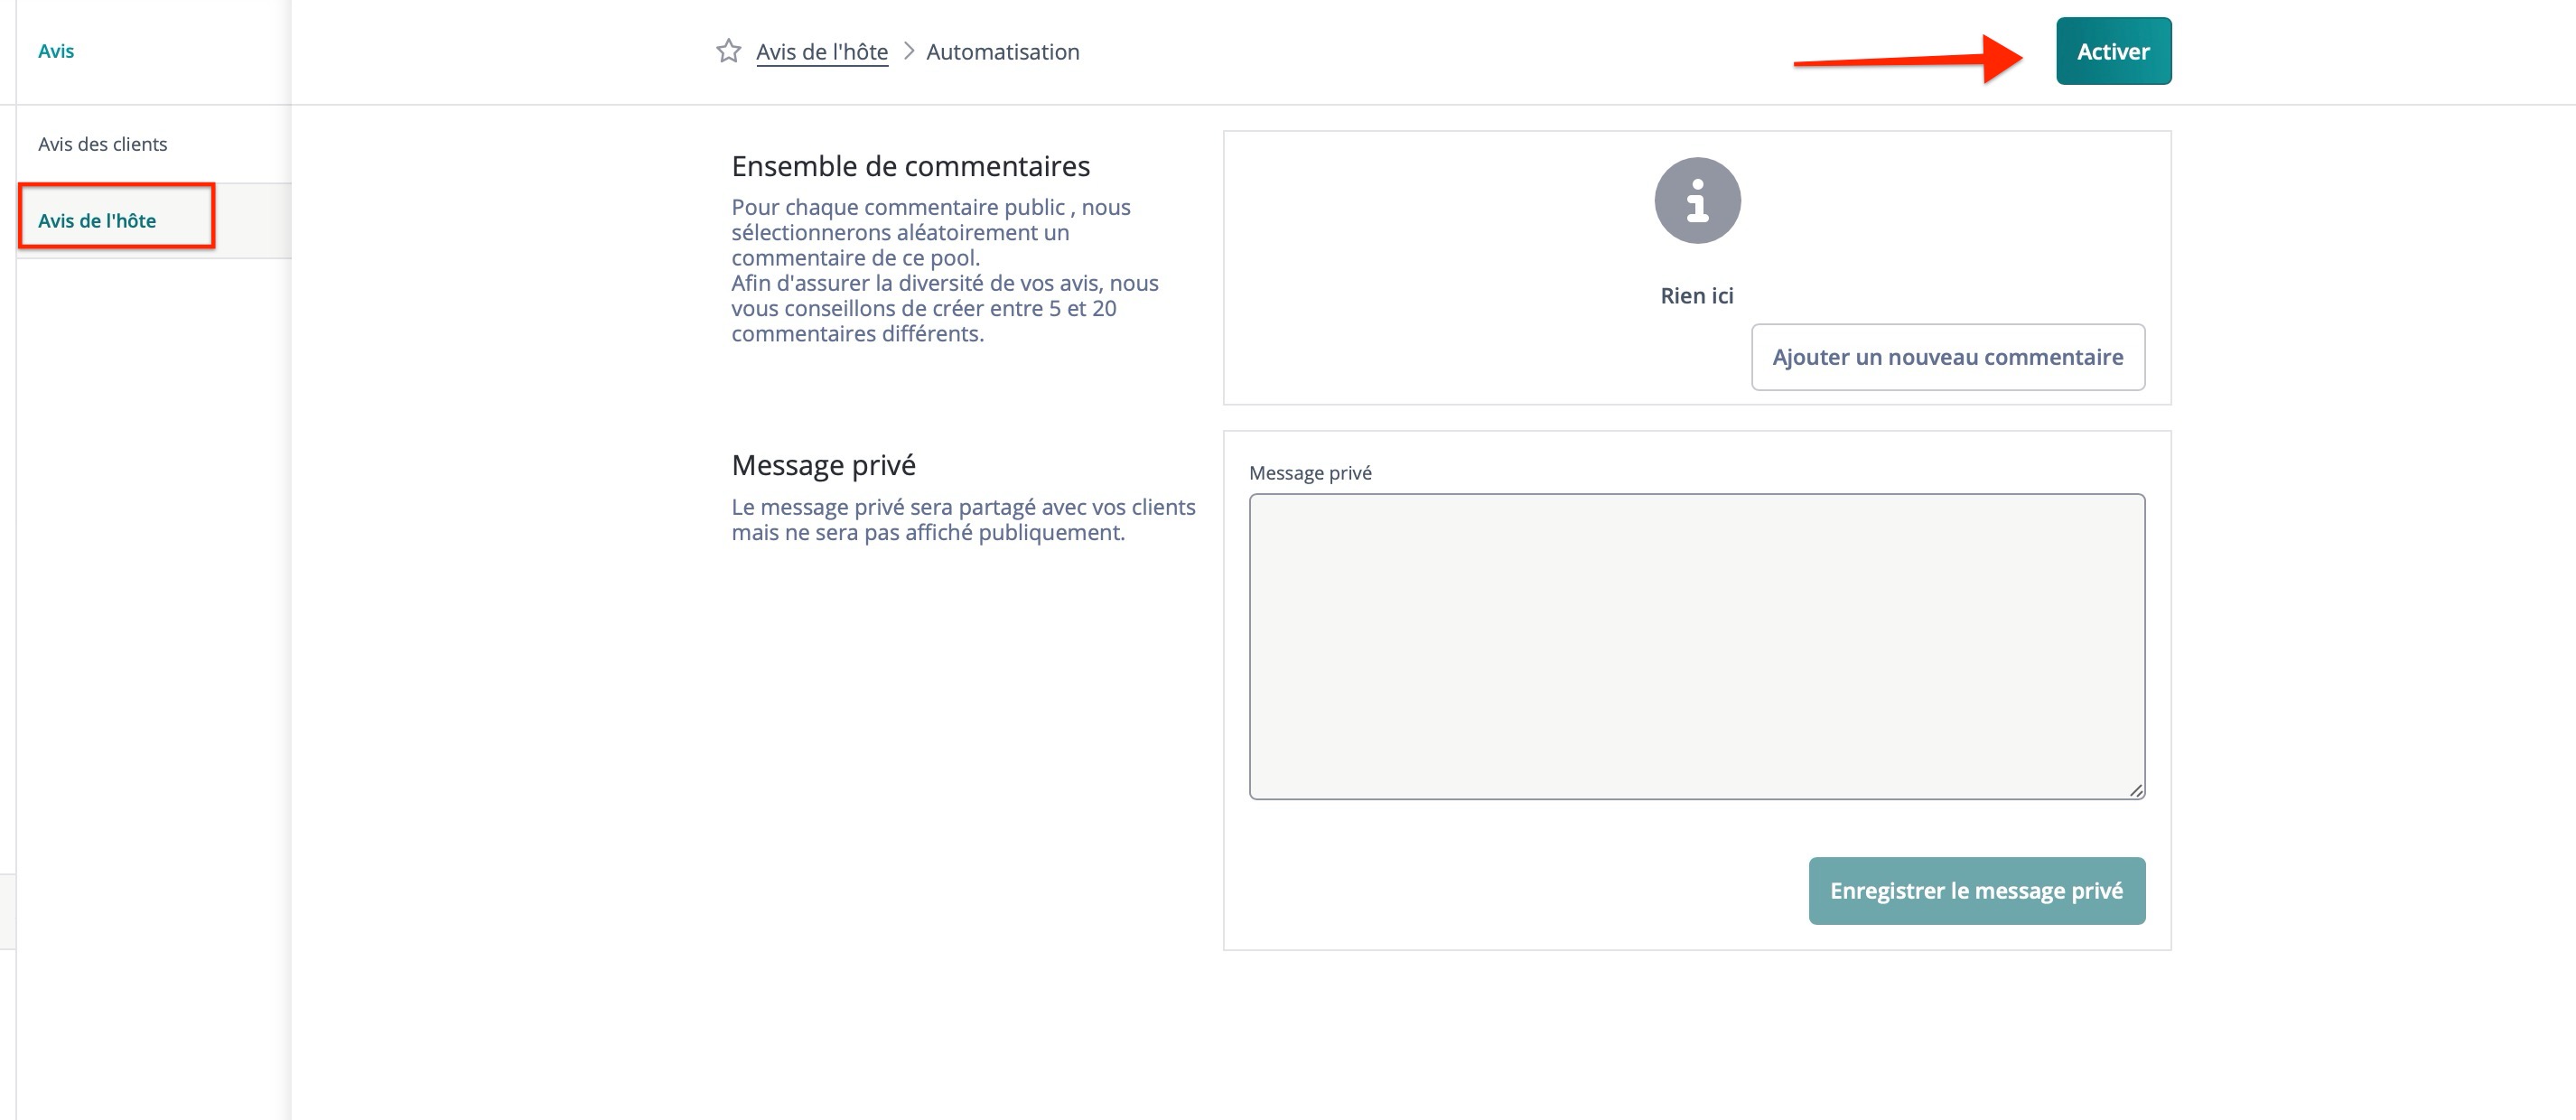Open the Avis section header in sidebar
The width and height of the screenshot is (2576, 1120).
point(56,51)
